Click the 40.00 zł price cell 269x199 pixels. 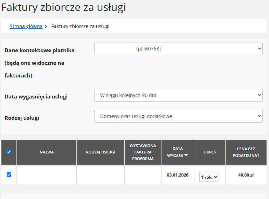[246, 175]
